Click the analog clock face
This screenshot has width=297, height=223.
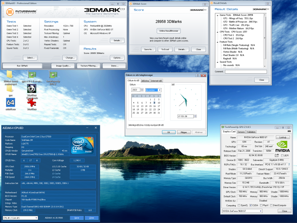[x=186, y=100]
